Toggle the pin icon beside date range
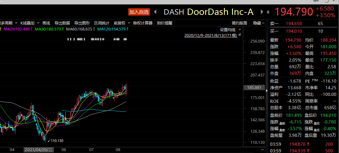The height and width of the screenshot is (153, 339). click(x=240, y=35)
